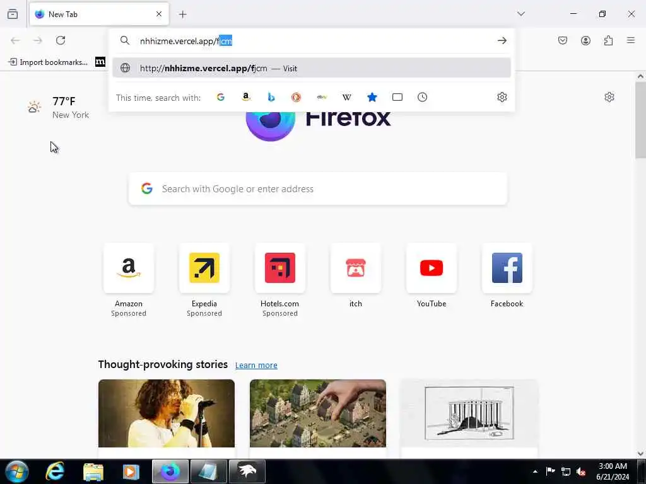
Task: Go back with the back arrow
Action: pyautogui.click(x=15, y=40)
